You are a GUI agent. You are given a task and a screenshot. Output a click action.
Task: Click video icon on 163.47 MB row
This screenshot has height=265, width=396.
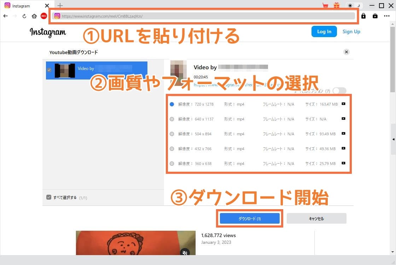point(343,104)
